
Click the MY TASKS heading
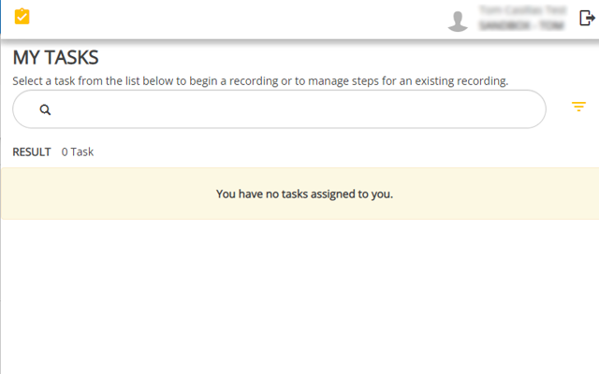(x=55, y=57)
